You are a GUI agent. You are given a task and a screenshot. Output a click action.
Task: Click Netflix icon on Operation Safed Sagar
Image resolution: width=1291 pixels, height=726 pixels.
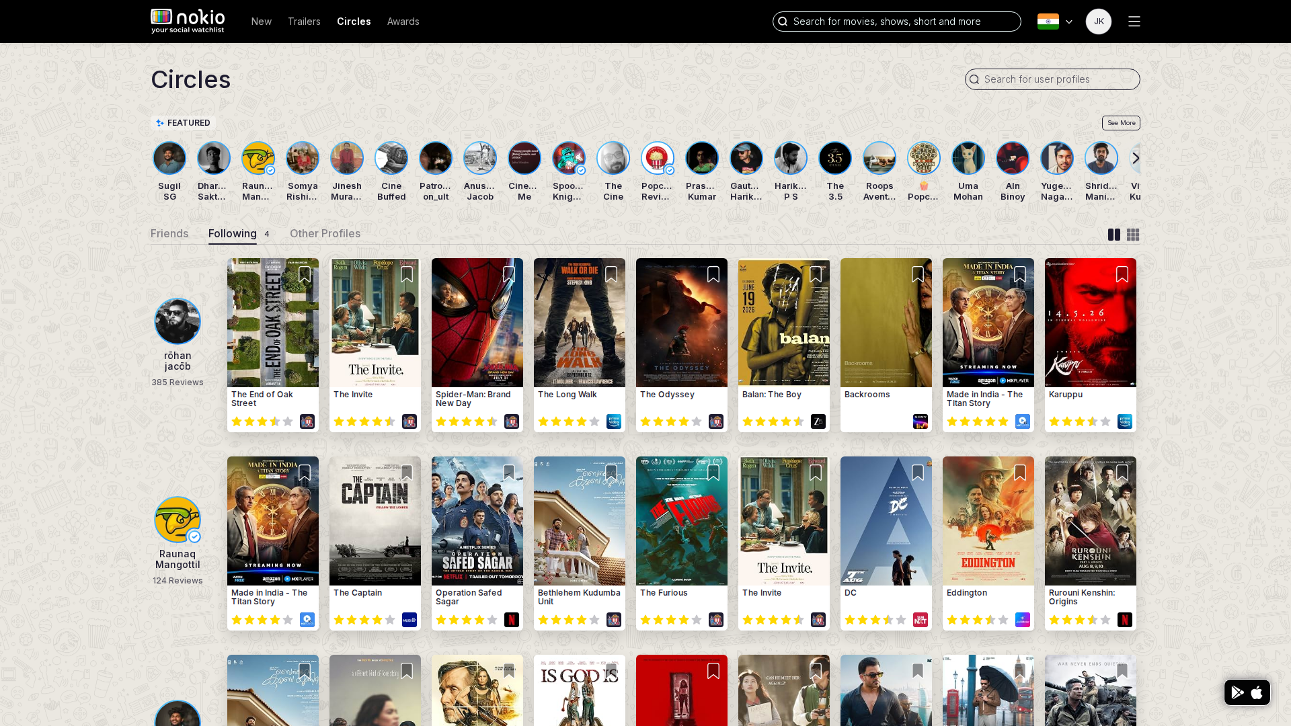coord(512,620)
